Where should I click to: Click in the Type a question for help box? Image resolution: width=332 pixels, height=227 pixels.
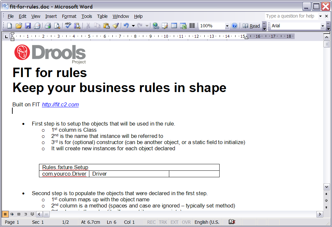coord(291,16)
